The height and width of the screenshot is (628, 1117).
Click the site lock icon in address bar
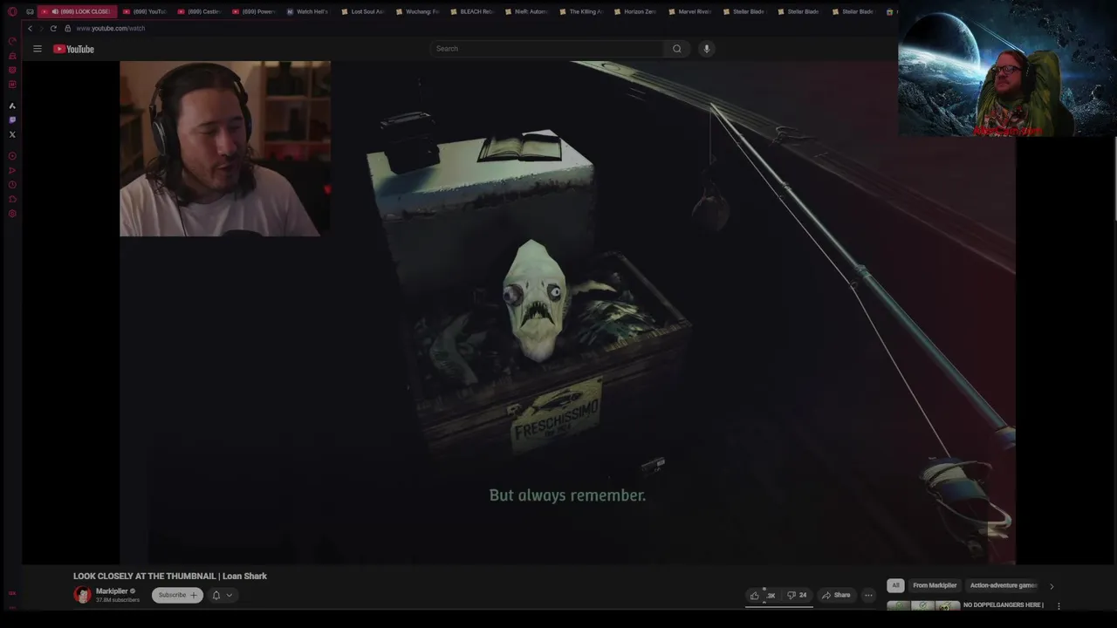(x=67, y=28)
